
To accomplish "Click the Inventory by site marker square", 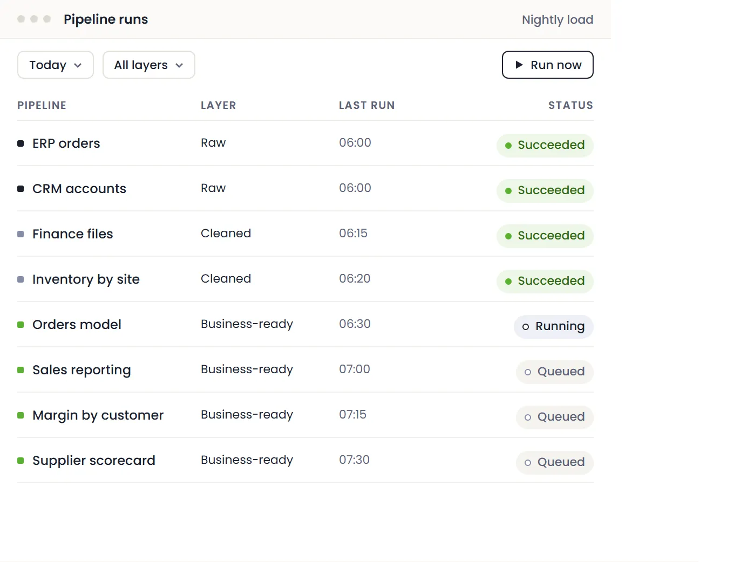I will [21, 279].
